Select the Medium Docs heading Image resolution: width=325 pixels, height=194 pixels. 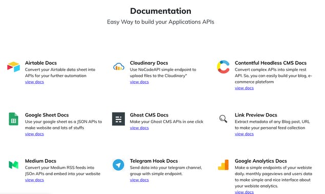[x=40, y=161]
